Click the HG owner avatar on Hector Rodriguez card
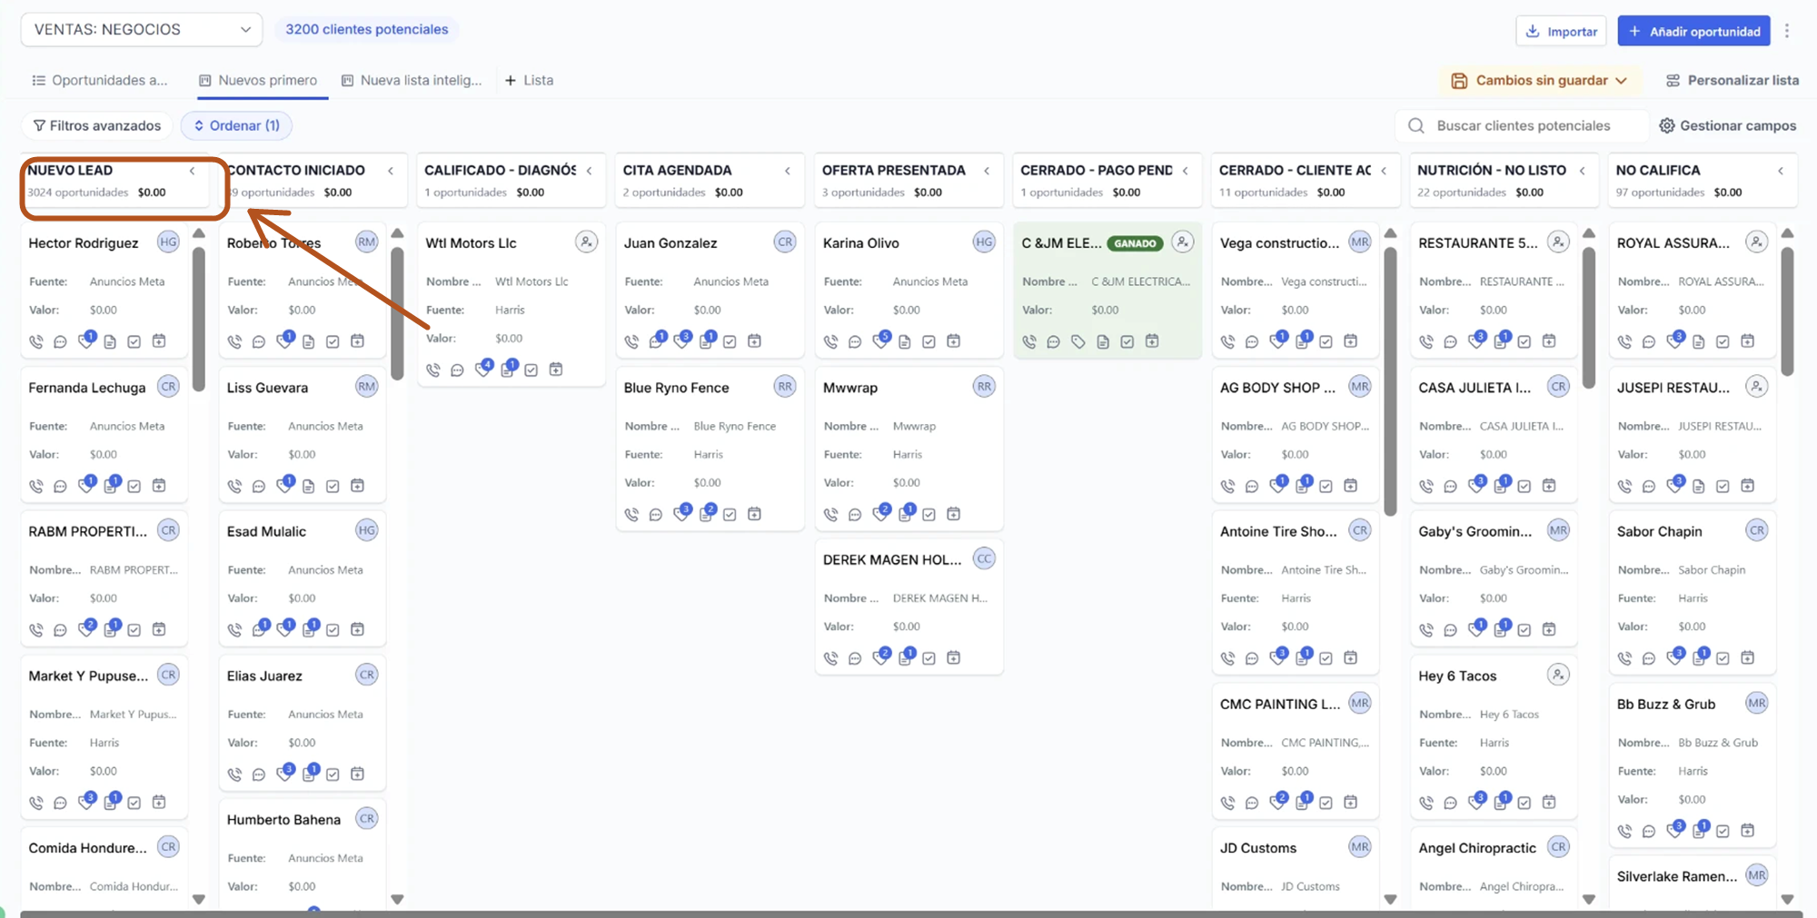1817x918 pixels. pos(168,242)
